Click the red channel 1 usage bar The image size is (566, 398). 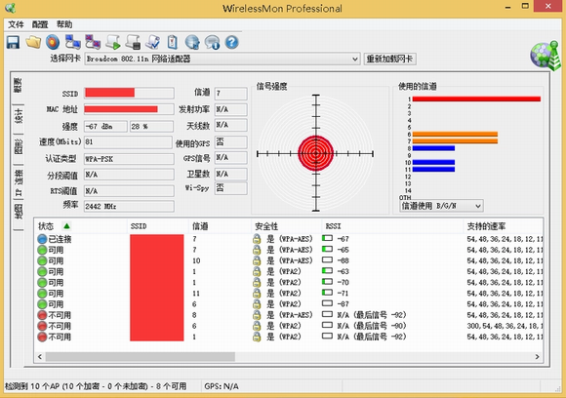(x=476, y=99)
